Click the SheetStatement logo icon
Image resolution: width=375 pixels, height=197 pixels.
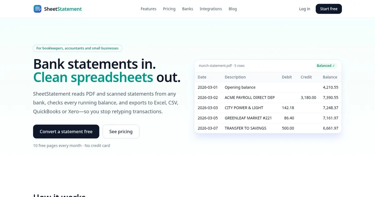point(37,9)
